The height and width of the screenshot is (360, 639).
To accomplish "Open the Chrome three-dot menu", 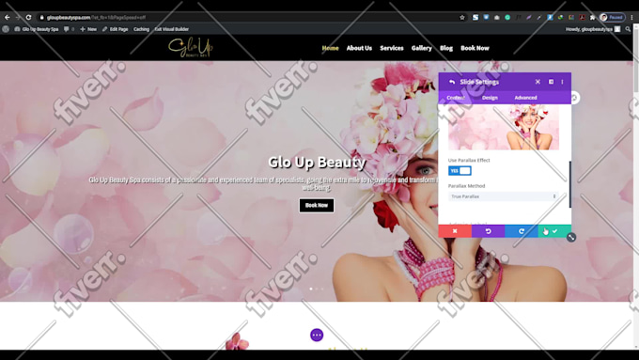I will 632,18.
